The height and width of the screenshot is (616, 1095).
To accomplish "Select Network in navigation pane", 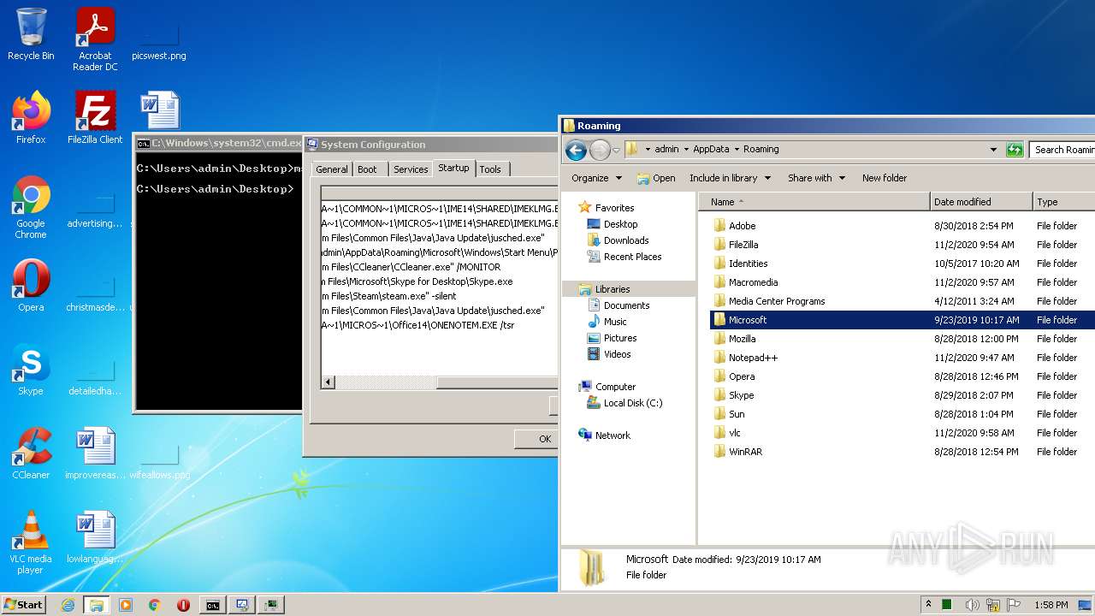I will click(613, 435).
